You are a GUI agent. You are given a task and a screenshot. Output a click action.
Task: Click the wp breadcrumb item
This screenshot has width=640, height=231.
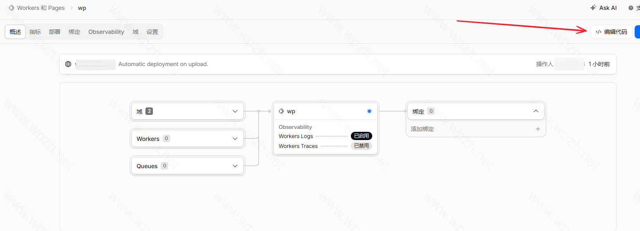[x=82, y=8]
